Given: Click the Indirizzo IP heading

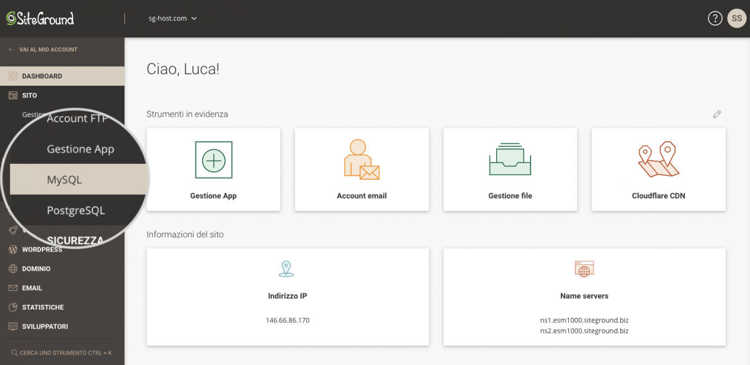Looking at the screenshot, I should pyautogui.click(x=287, y=296).
